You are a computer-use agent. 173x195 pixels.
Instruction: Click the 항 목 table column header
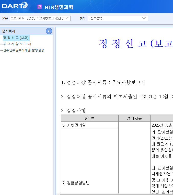click(90, 118)
